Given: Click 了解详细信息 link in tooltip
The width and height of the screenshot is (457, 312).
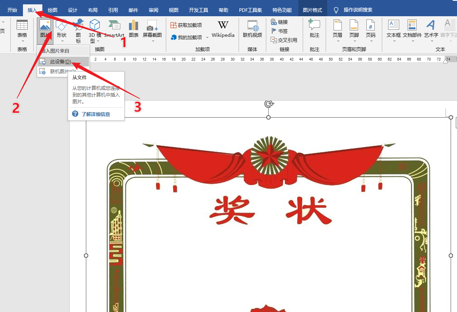Looking at the screenshot, I should (x=96, y=114).
